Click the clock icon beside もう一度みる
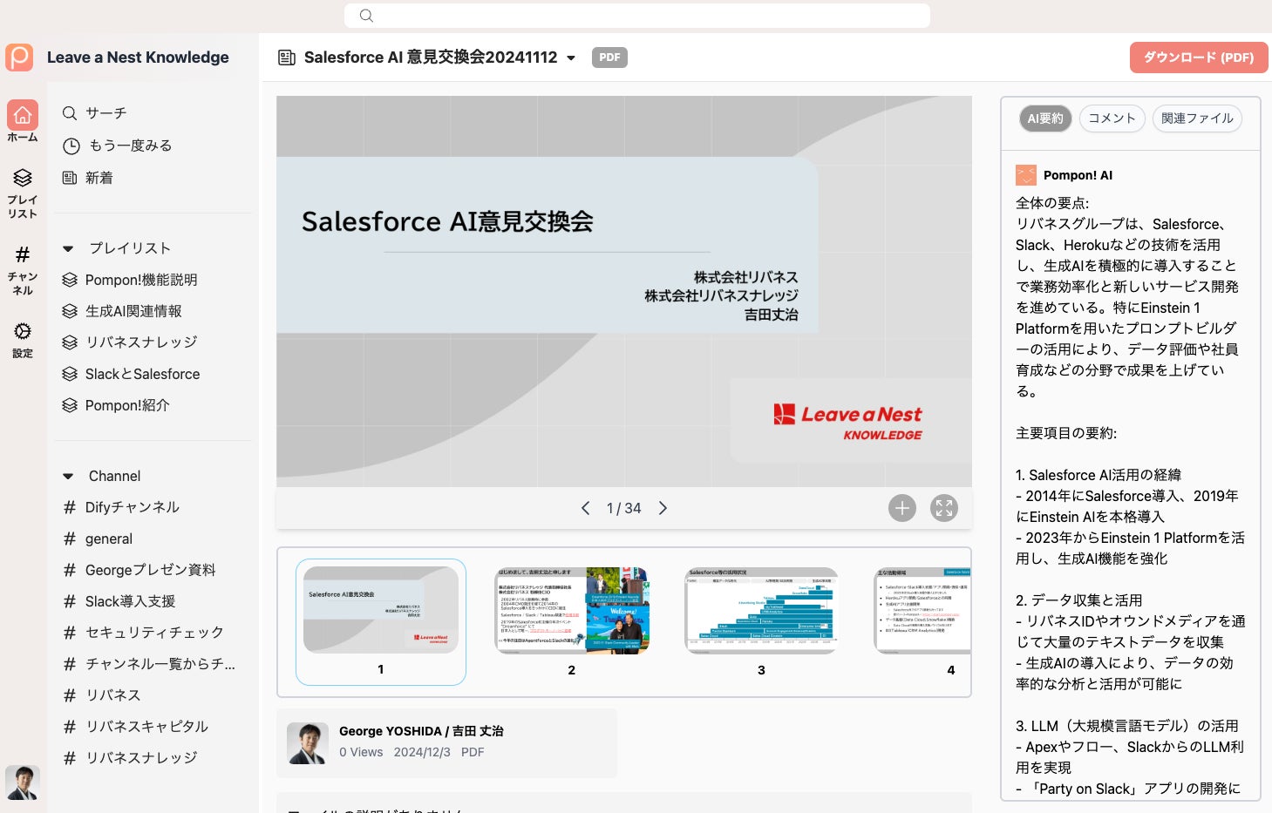This screenshot has width=1272, height=813. (71, 146)
